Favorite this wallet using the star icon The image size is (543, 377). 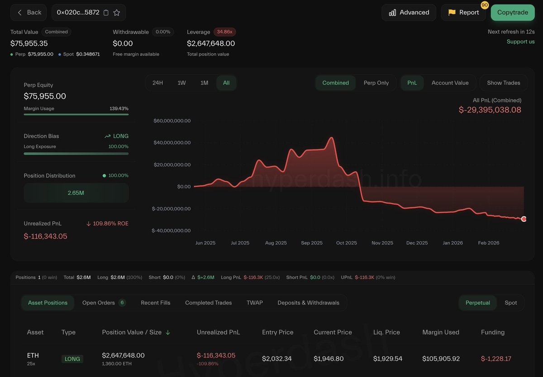coord(116,12)
